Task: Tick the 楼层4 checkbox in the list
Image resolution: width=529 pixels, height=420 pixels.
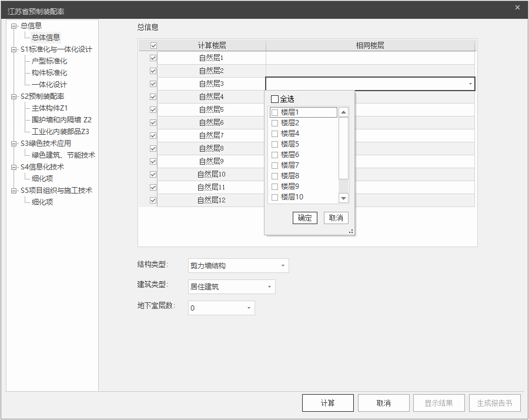Action: click(274, 134)
